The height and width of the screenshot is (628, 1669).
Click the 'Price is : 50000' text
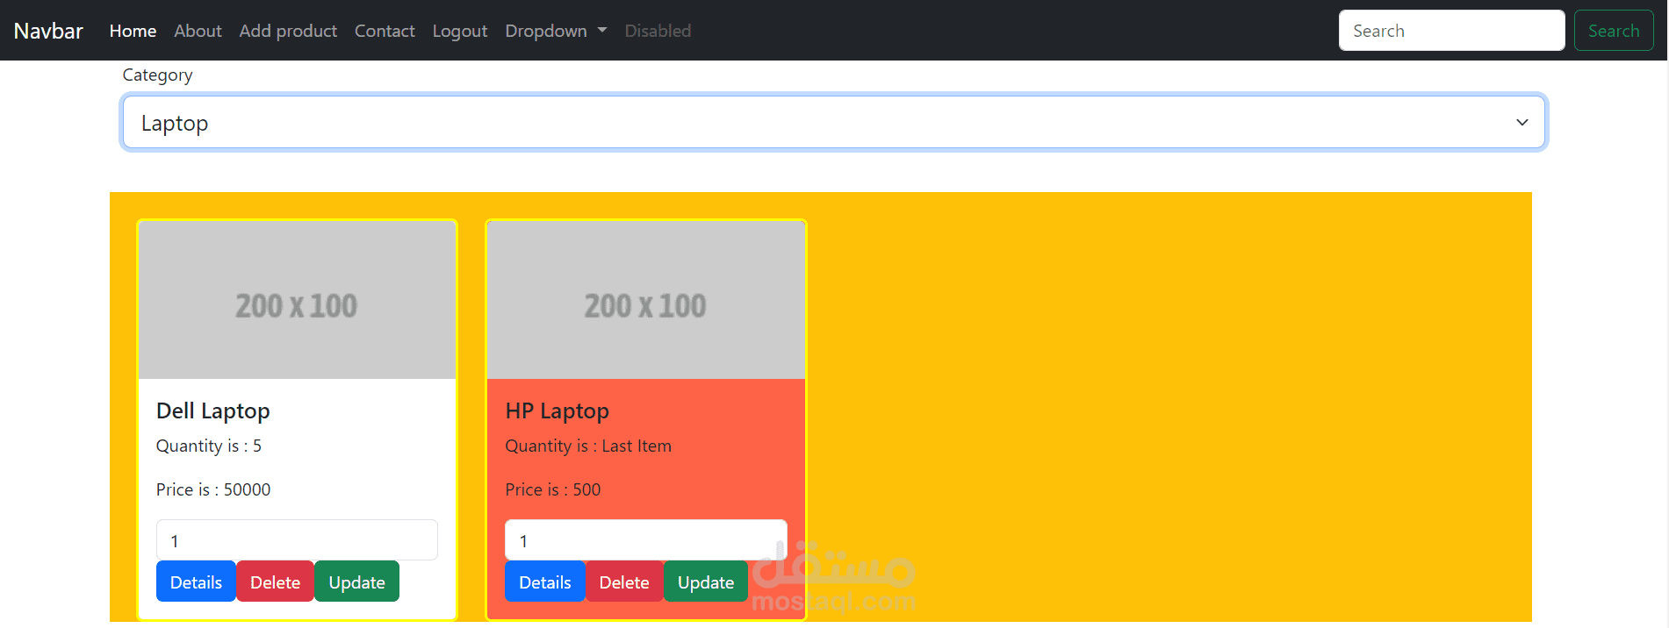(213, 489)
